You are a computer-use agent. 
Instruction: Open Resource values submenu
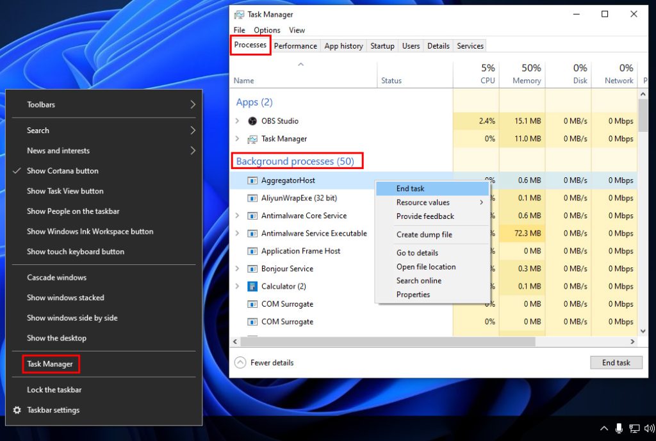click(432, 202)
